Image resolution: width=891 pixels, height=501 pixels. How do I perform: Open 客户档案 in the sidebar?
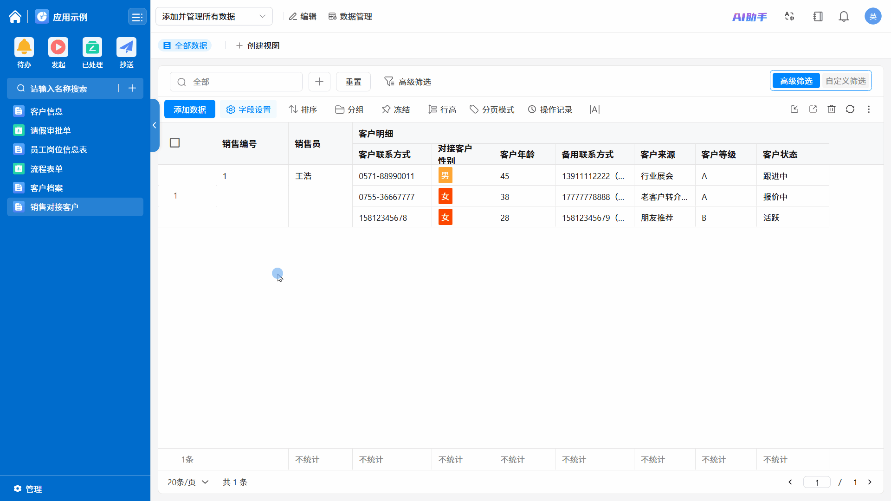(75, 188)
